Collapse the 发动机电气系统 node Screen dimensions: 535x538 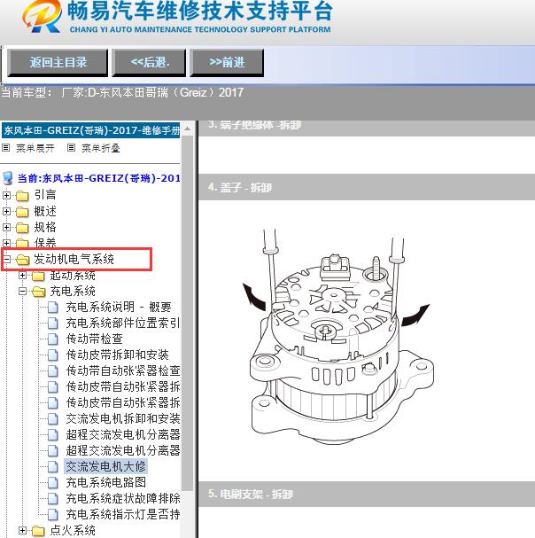(x=6, y=259)
